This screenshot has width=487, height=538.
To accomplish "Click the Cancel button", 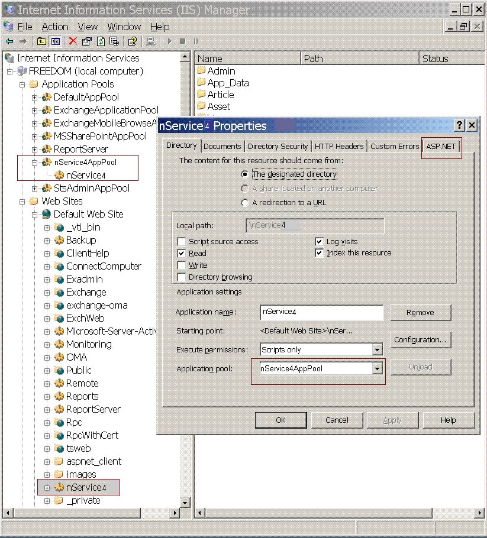I will (x=337, y=420).
